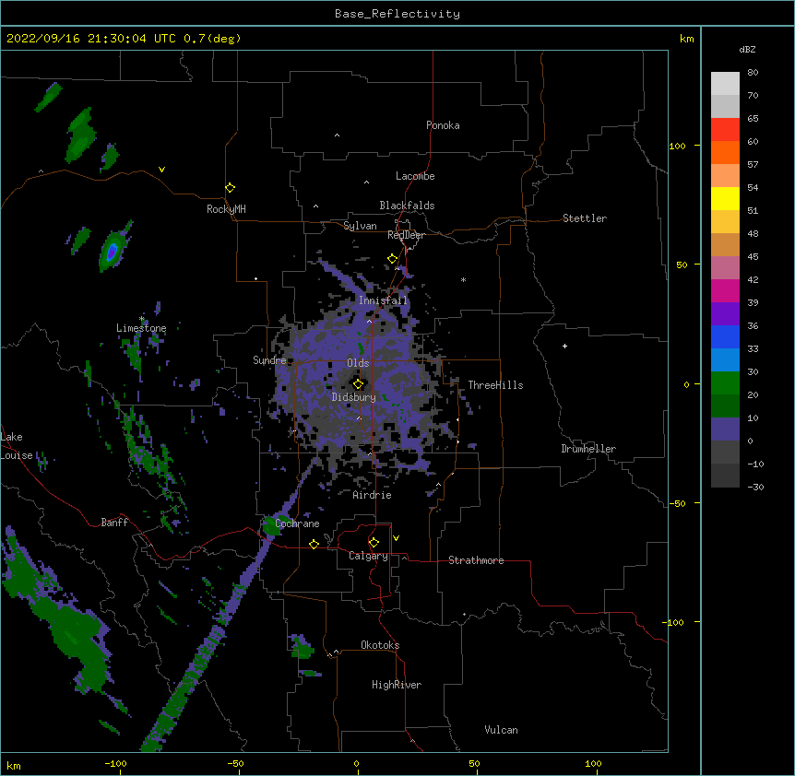The height and width of the screenshot is (776, 795).
Task: Pick the red 60-65 dBZ legend swatch
Action: pos(725,130)
